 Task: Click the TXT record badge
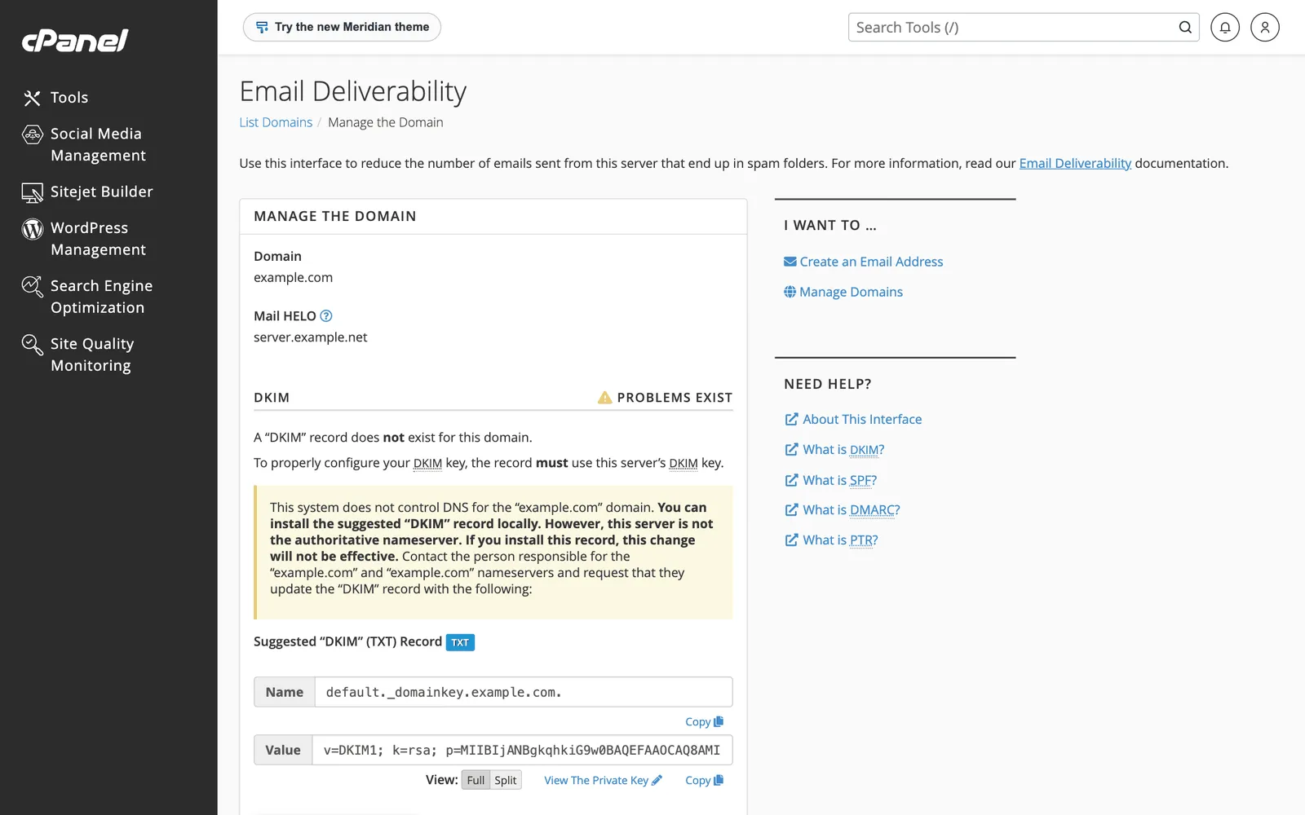click(460, 642)
